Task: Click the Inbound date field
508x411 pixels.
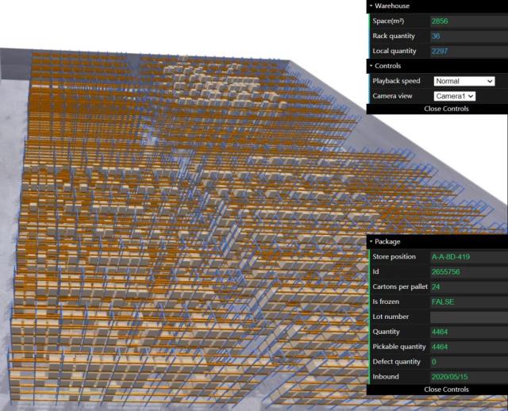Action: coord(469,377)
